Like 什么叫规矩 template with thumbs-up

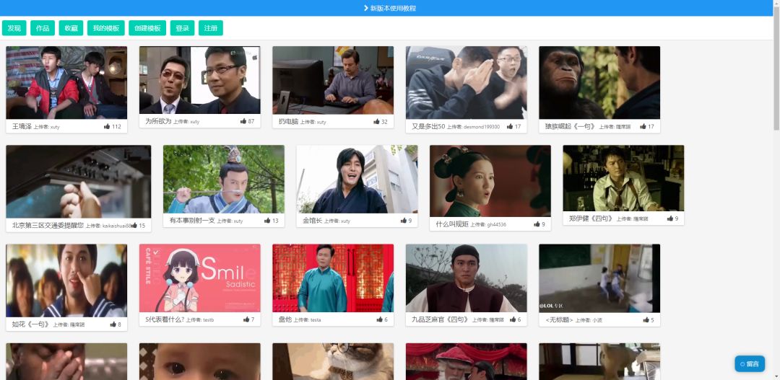537,224
